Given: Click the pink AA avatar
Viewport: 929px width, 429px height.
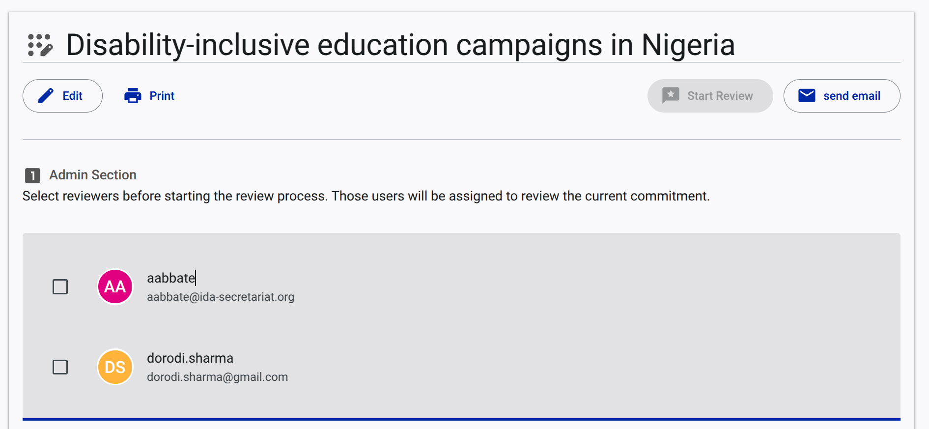Looking at the screenshot, I should coord(115,286).
